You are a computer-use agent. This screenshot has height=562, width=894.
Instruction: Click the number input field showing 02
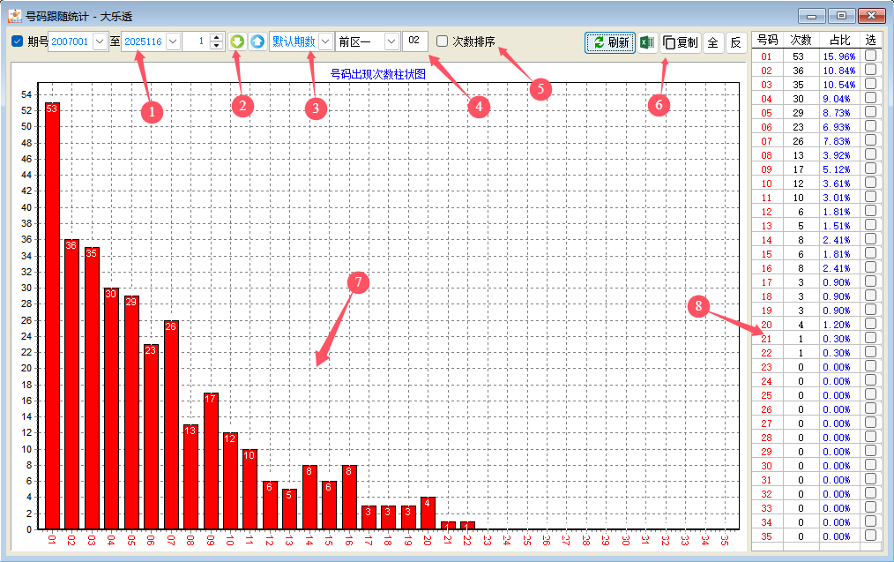[415, 41]
